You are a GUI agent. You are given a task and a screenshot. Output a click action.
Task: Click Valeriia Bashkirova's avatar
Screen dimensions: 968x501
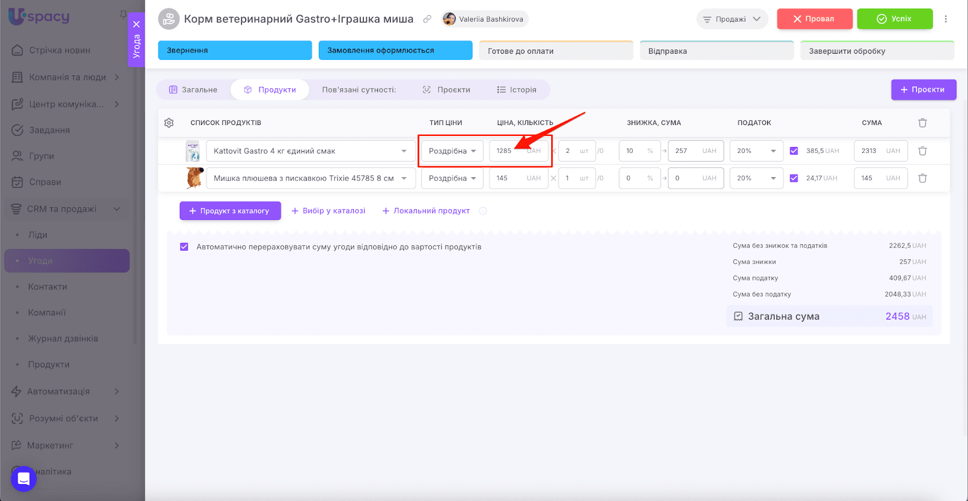pyautogui.click(x=450, y=19)
